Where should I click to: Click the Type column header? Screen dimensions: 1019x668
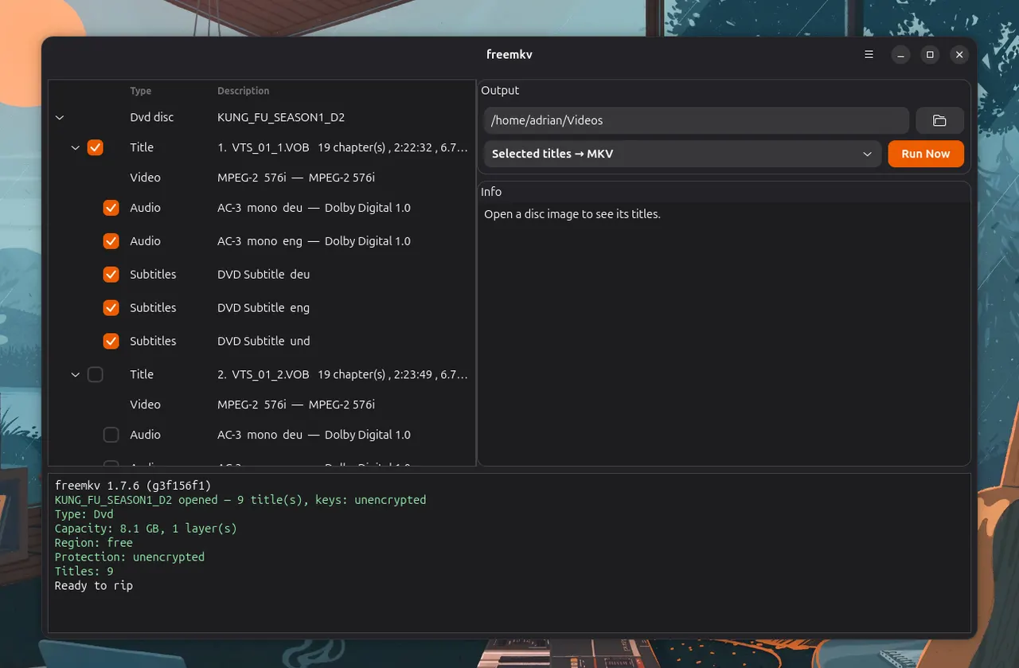click(x=141, y=91)
